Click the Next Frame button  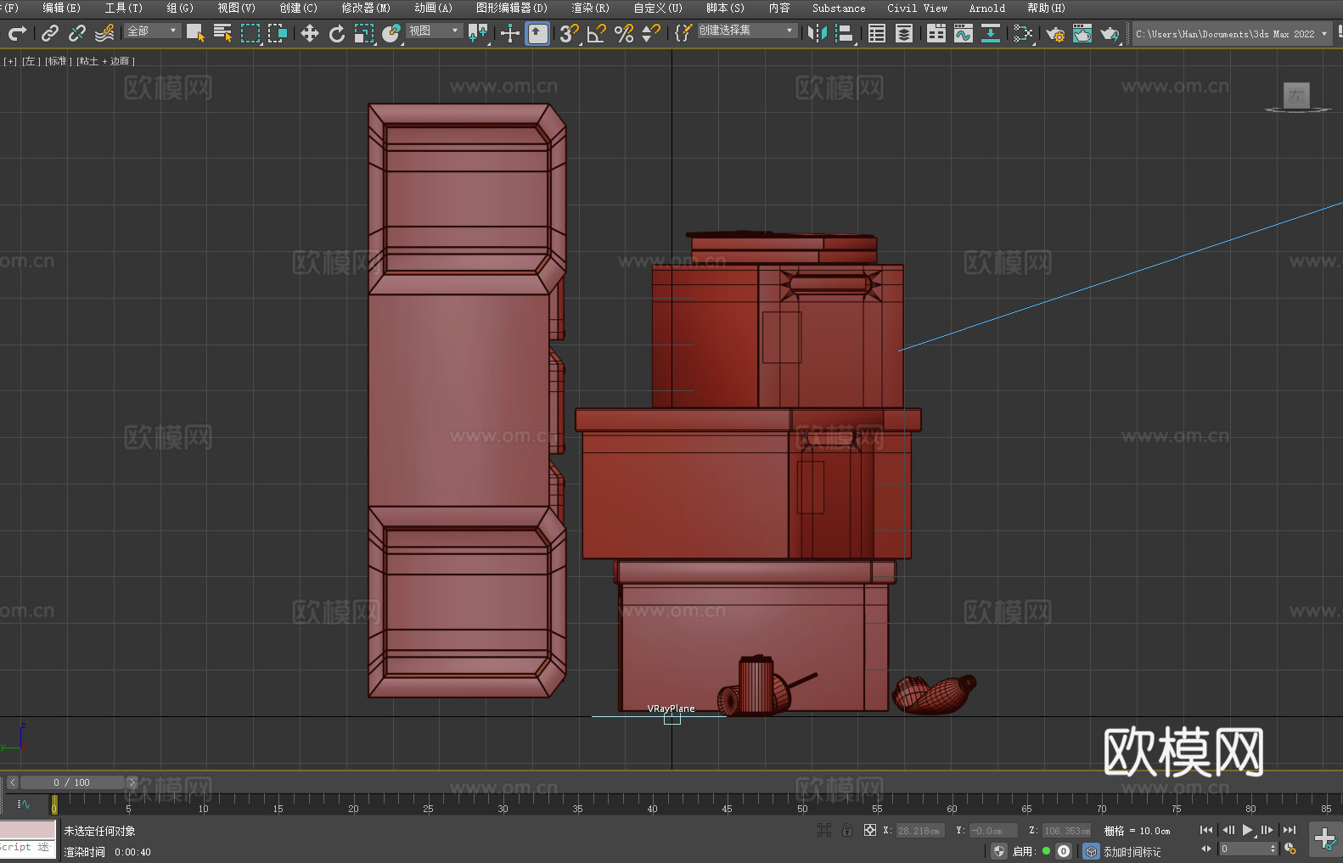(1267, 830)
